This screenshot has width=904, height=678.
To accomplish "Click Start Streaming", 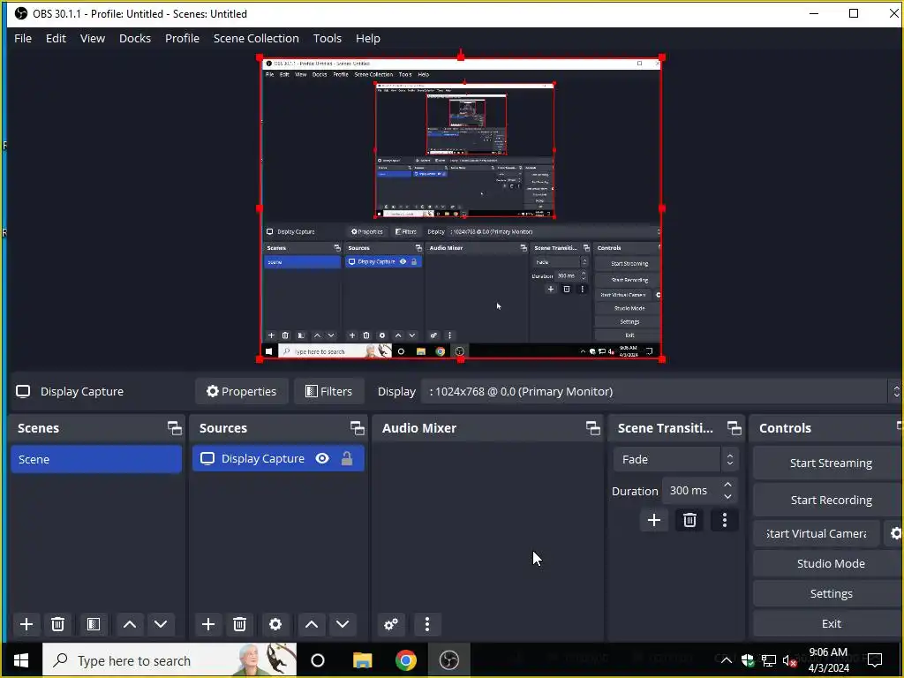I will [831, 463].
